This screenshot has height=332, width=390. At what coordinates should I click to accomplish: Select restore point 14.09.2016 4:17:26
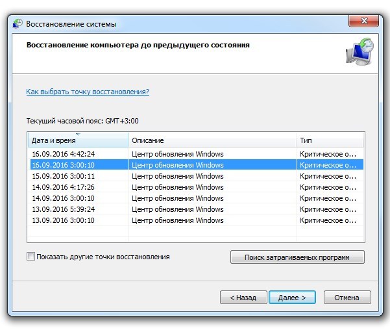[63, 187]
